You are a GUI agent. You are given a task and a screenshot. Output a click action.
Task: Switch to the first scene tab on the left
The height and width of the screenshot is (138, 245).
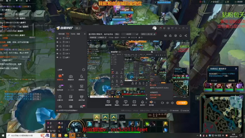click(x=62, y=34)
